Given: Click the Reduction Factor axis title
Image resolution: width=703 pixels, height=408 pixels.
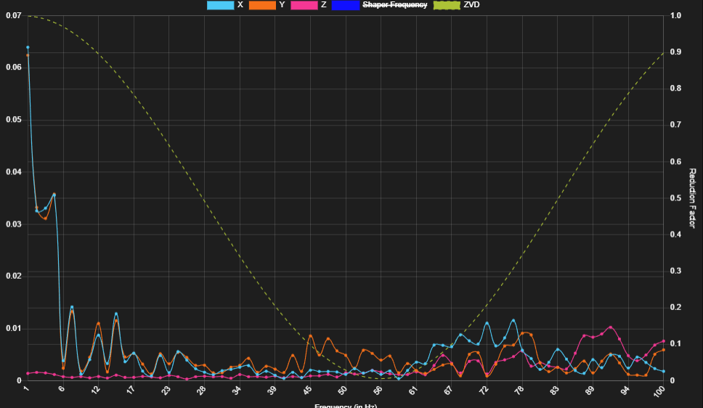Looking at the screenshot, I should click(692, 198).
